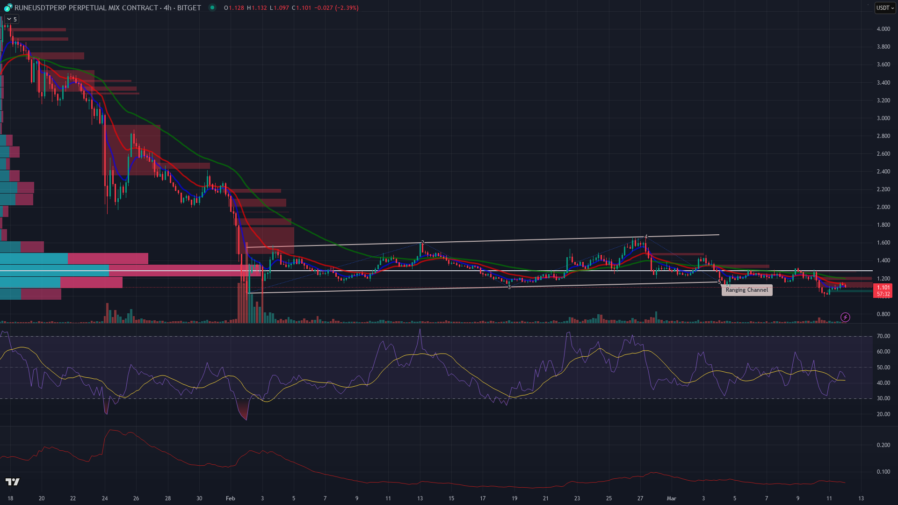The image size is (898, 505).
Task: Click the 2.000 price axis label
Action: pos(884,207)
